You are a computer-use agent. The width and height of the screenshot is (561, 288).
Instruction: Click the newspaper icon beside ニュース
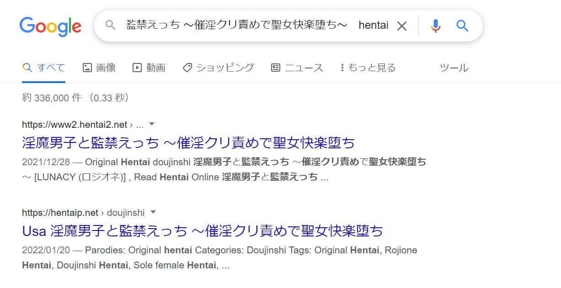click(x=276, y=68)
